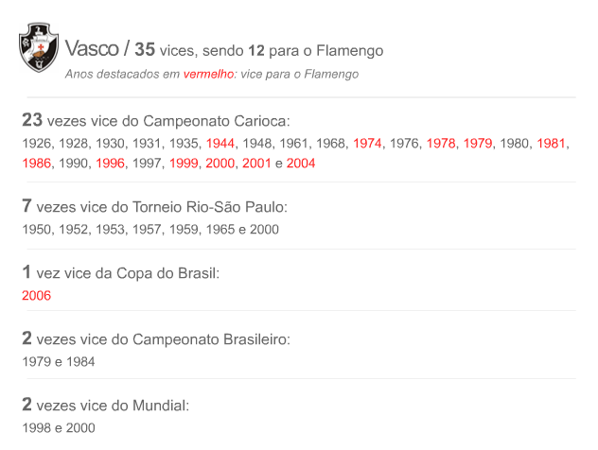Click the Vasco / 35 vices title
This screenshot has height=450, width=598.
224,49
